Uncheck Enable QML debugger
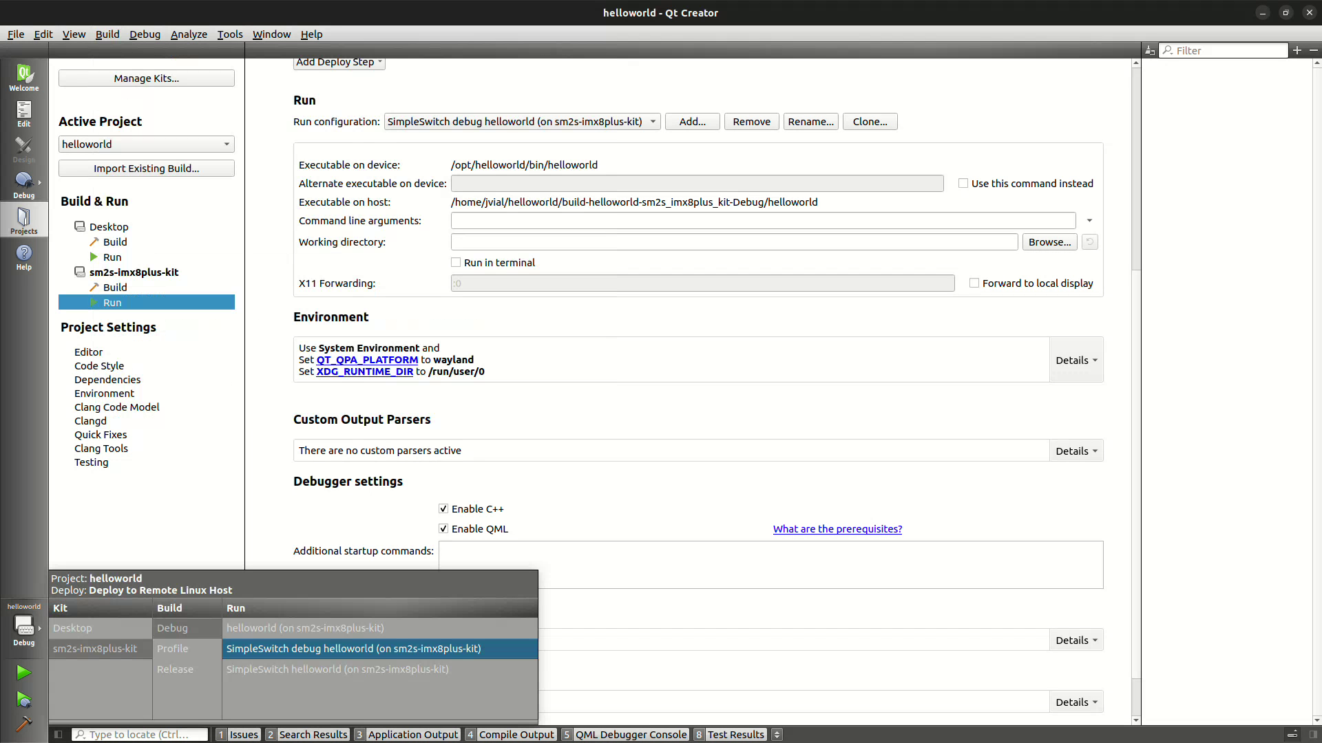This screenshot has width=1322, height=743. click(x=443, y=528)
